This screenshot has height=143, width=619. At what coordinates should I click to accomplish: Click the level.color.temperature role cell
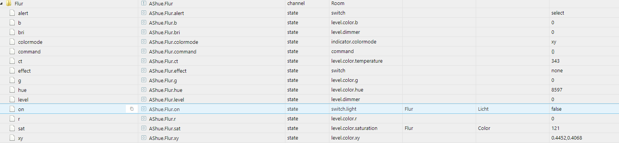[357, 61]
